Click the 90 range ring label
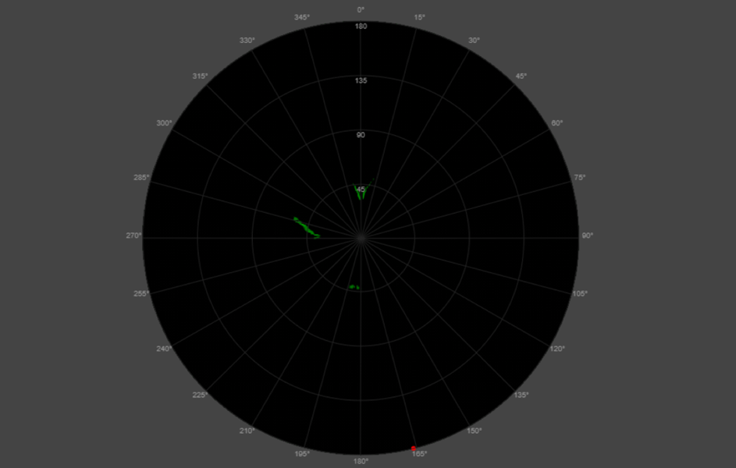Screen dimensions: 736x468 click(361, 135)
